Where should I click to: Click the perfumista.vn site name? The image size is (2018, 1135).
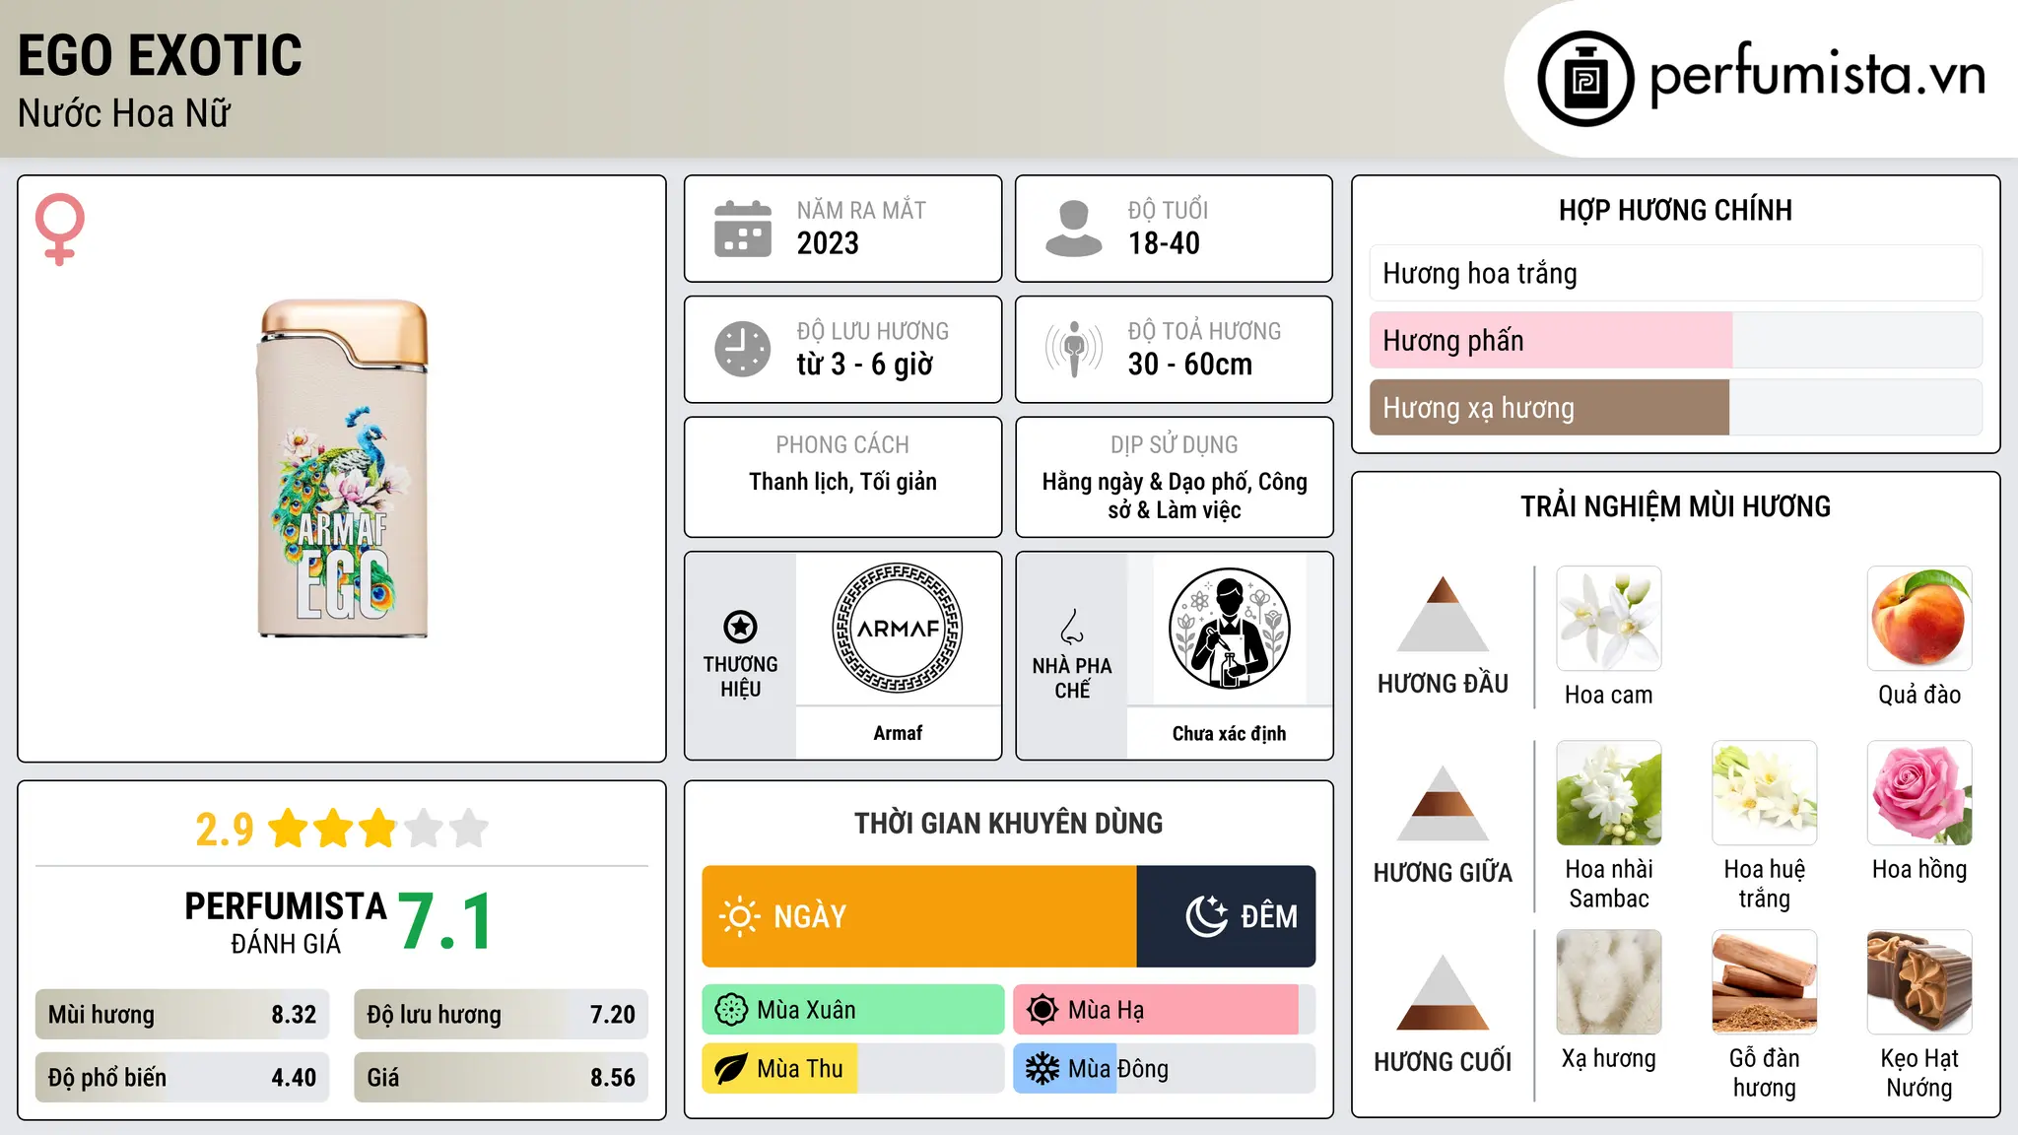[1818, 76]
